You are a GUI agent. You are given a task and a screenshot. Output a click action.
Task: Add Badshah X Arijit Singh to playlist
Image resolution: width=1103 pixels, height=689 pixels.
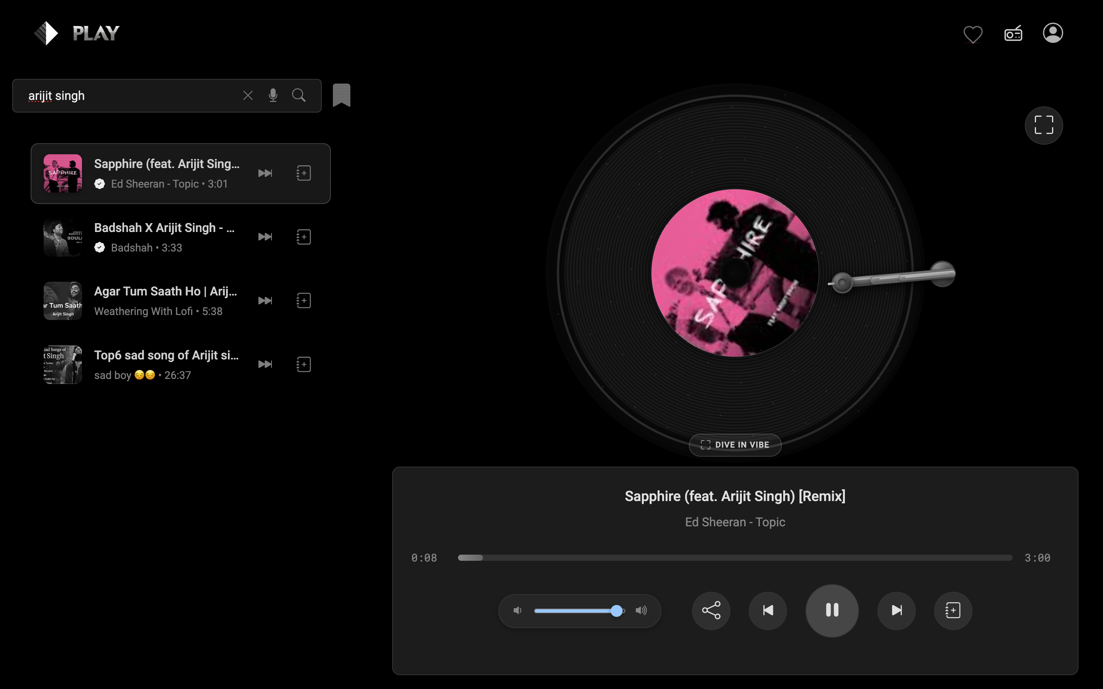click(x=304, y=237)
